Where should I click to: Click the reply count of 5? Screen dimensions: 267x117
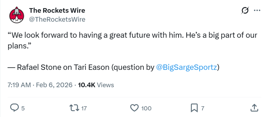pyautogui.click(x=23, y=108)
